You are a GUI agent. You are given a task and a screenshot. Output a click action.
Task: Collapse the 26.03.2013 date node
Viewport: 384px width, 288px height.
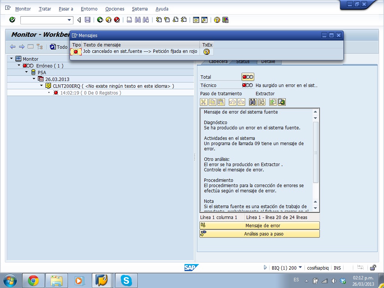click(x=34, y=79)
